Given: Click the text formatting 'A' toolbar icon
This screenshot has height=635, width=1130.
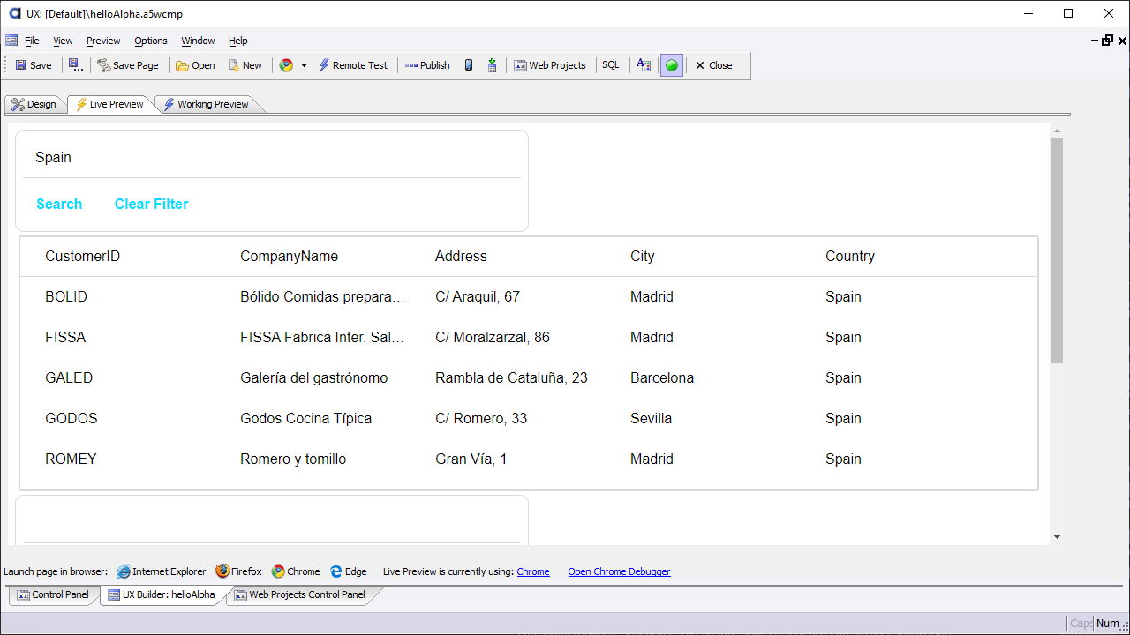Looking at the screenshot, I should coord(644,65).
